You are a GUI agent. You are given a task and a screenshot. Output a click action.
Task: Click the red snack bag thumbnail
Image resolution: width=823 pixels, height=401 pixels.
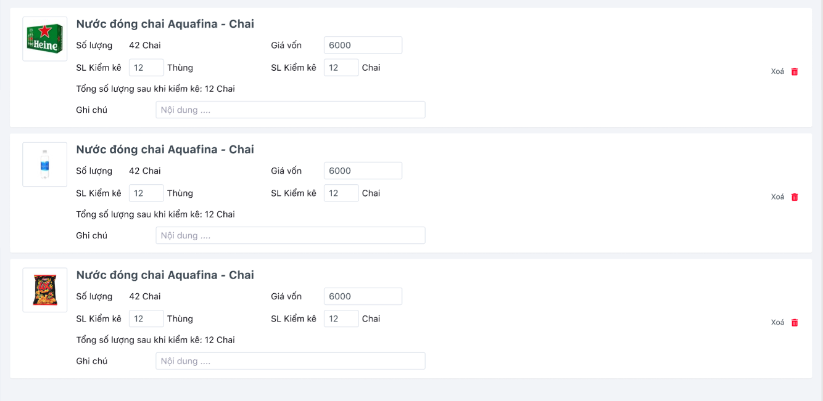click(45, 290)
